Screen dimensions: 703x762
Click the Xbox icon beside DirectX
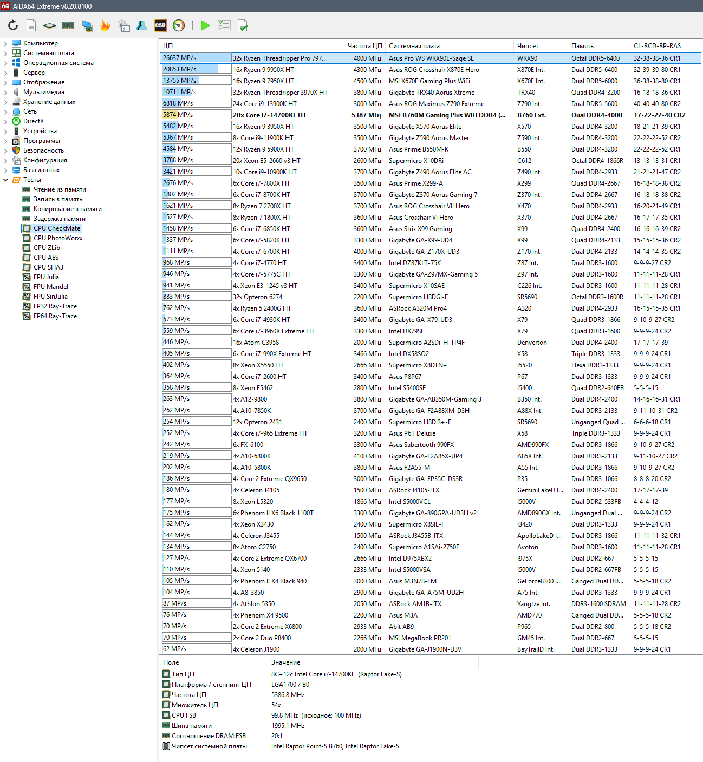(x=16, y=121)
